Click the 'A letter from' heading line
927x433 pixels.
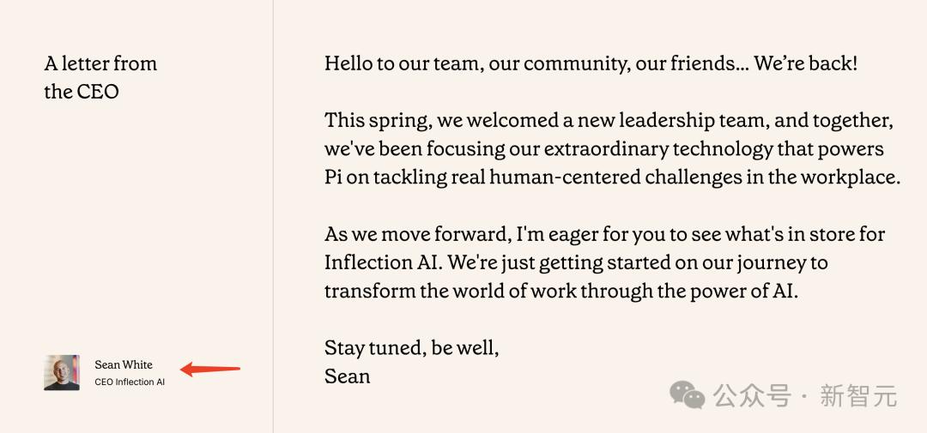tap(100, 63)
